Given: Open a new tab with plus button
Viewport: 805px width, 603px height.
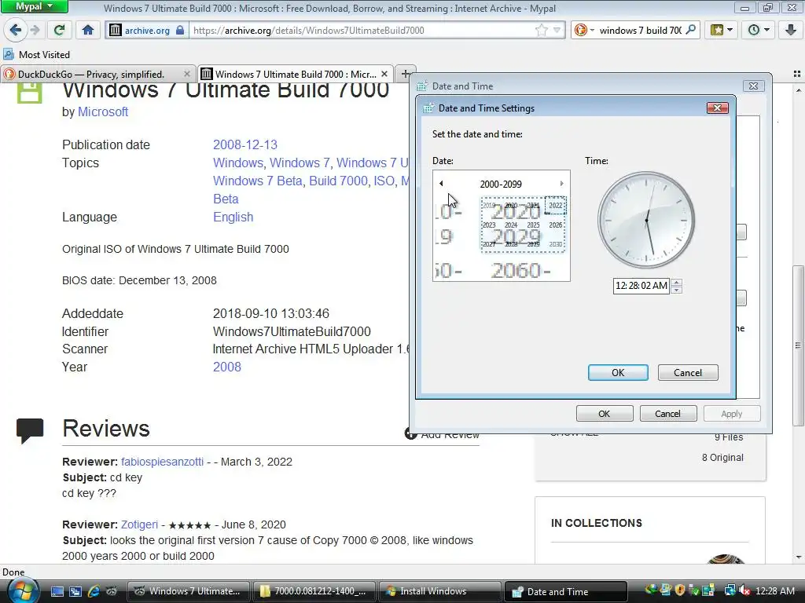Looking at the screenshot, I should [x=405, y=74].
